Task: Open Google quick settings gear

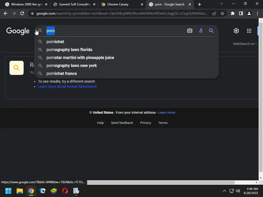Action: 236,31
